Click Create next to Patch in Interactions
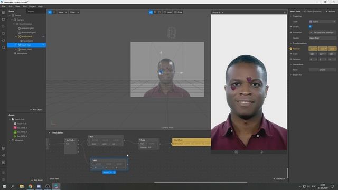Viewport: 338px width, 190px height. coord(323,70)
